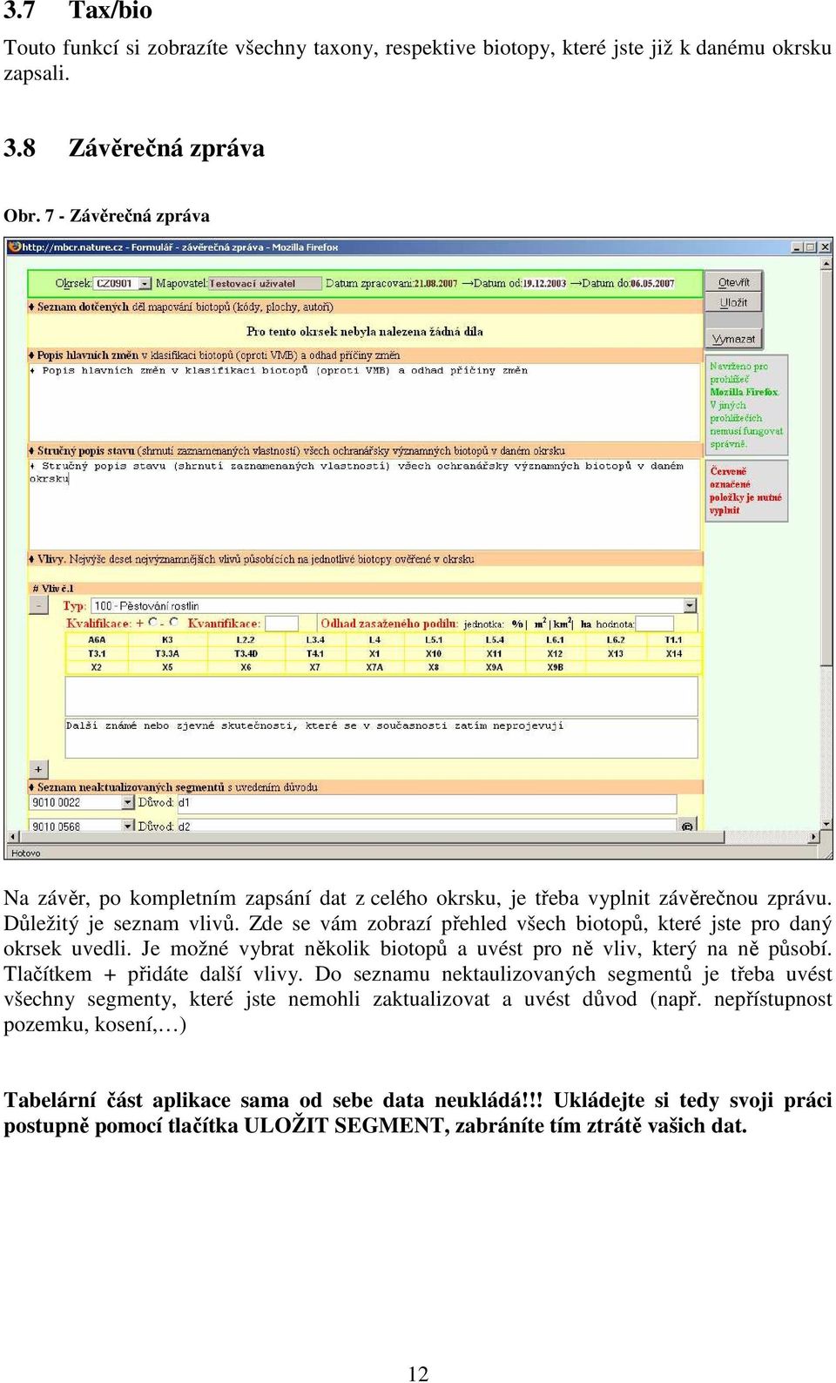836x1383 pixels.
Task: Click into the 'Popis hlavních změn' text area
Action: pyautogui.click(x=366, y=401)
